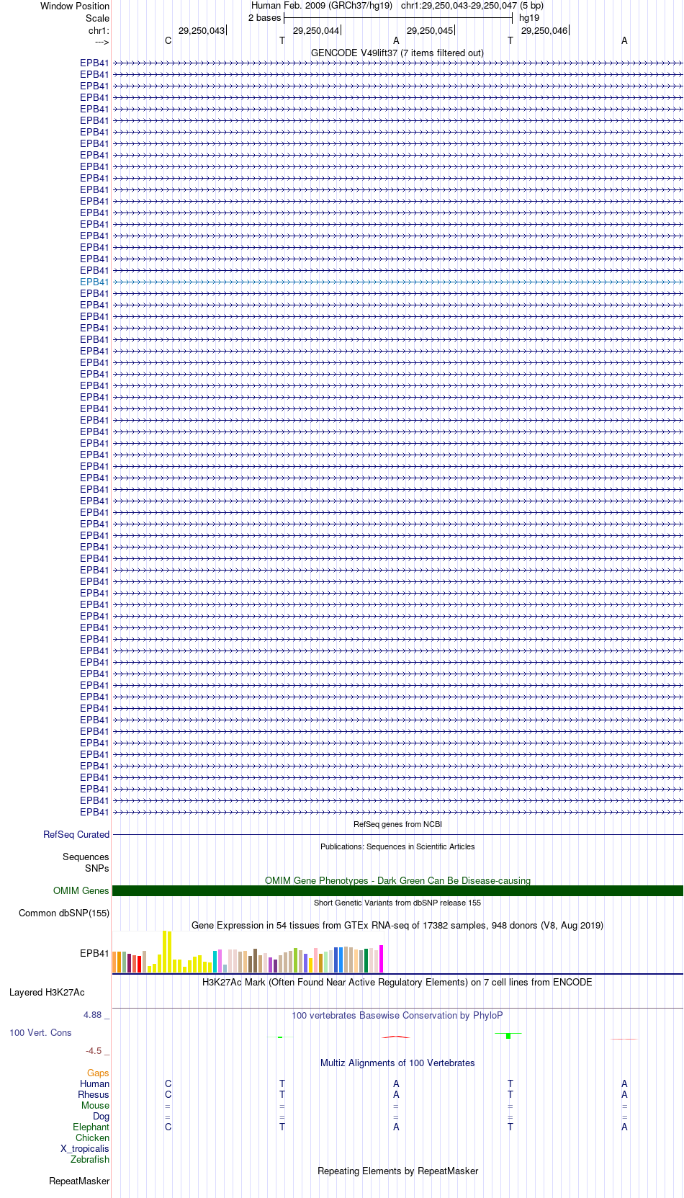Click the Human Feb. 2009 (GRCh37/hg19) title
Image resolution: width=684 pixels, height=1198 pixels.
322,6
